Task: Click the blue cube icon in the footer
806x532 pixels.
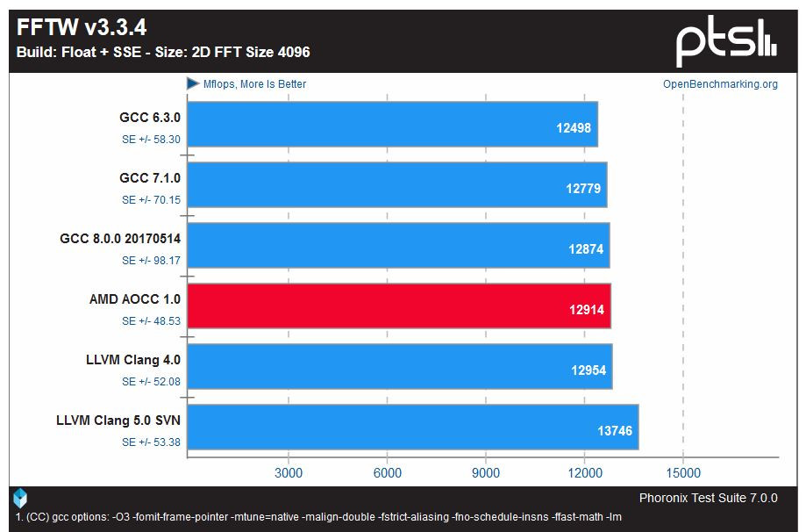Action: 20,498
